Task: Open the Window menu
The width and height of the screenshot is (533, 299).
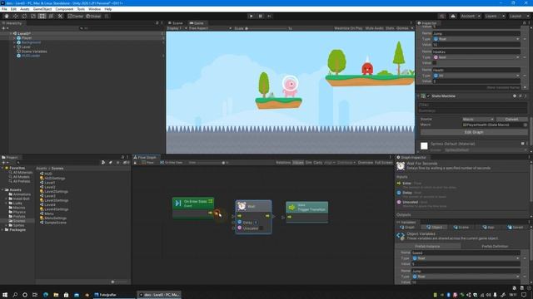Action: tap(94, 9)
